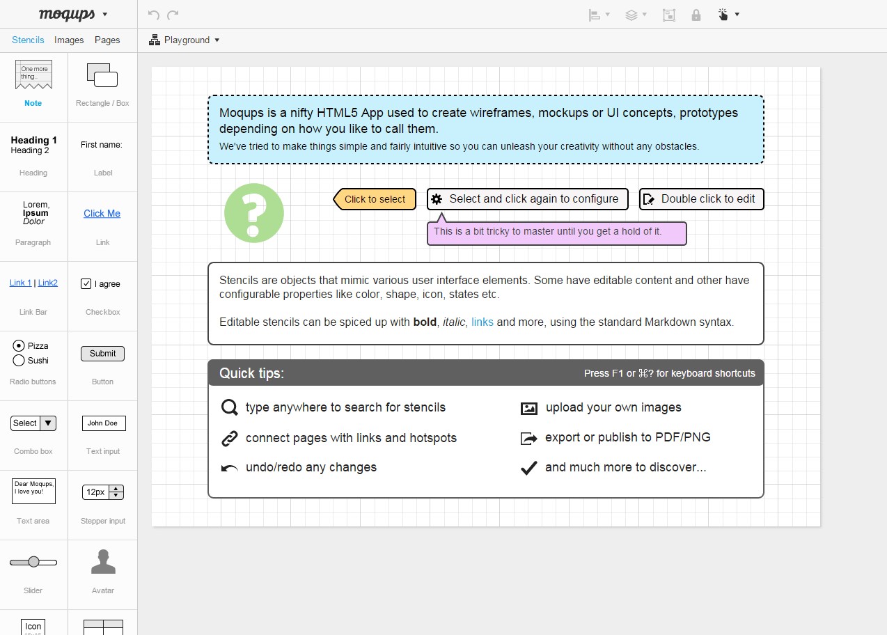Click 'upload your own images' text
887x635 pixels.
[613, 408]
